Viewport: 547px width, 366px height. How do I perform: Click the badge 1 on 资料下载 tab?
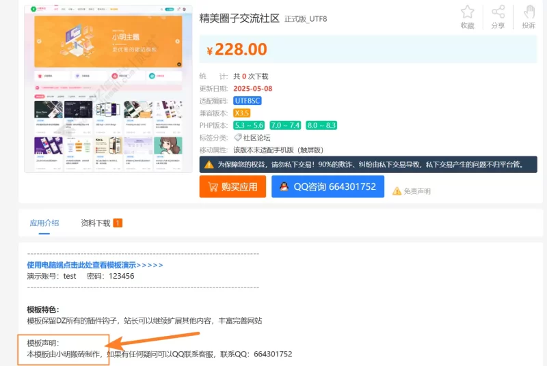tap(118, 223)
